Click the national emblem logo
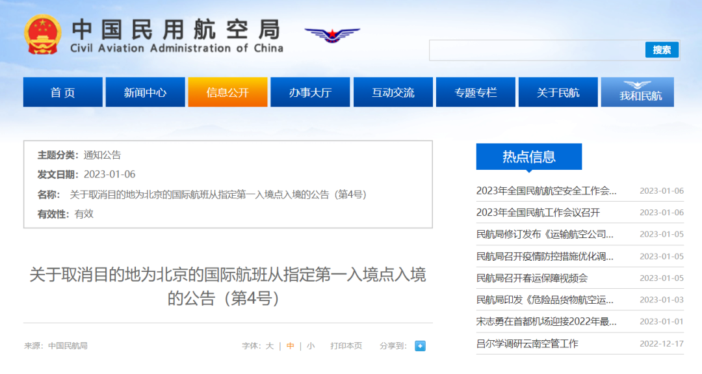The image size is (702, 374). (43, 34)
